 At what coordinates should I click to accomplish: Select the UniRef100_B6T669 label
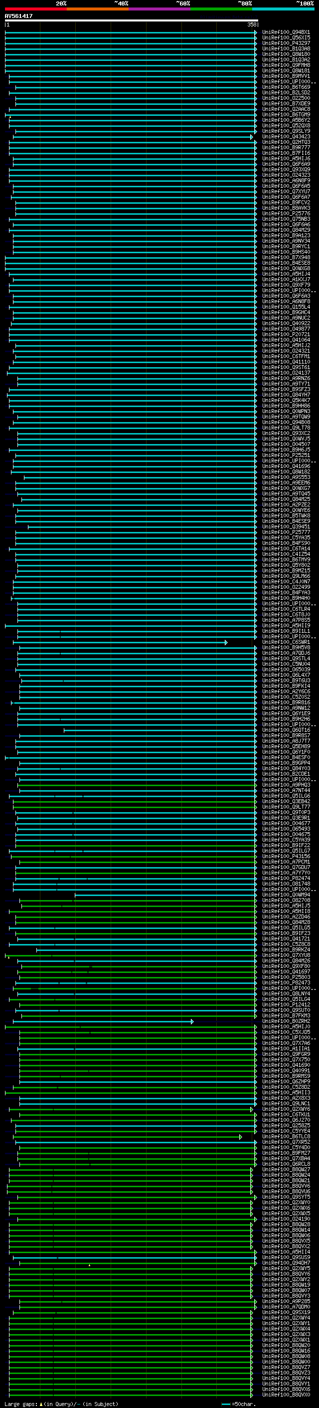(286, 87)
